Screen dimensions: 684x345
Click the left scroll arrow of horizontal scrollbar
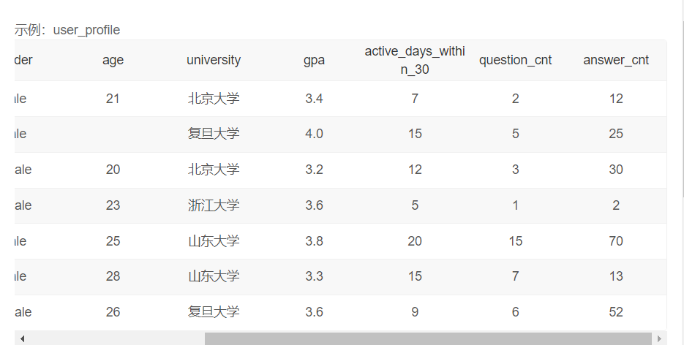click(x=22, y=338)
